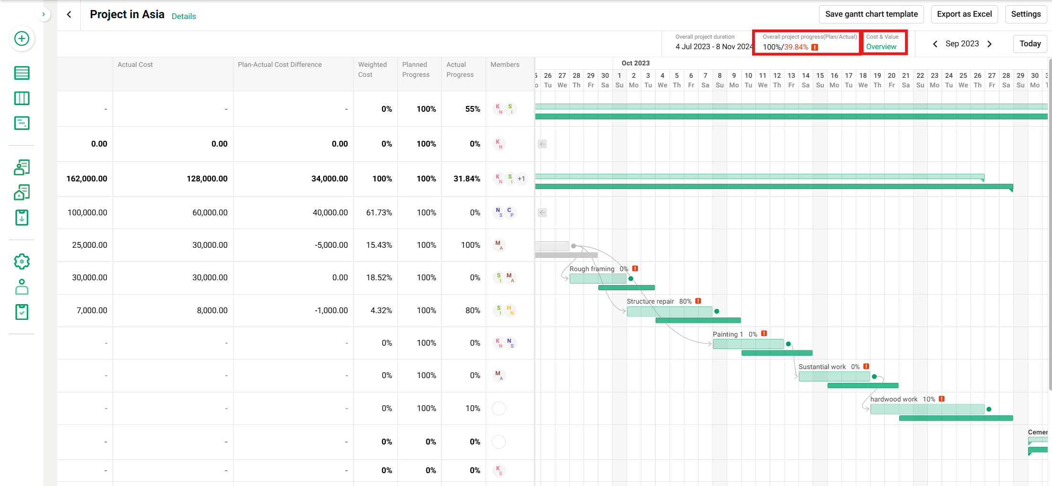Click the green plus add button in sidebar
This screenshot has width=1052, height=486.
pyautogui.click(x=22, y=39)
